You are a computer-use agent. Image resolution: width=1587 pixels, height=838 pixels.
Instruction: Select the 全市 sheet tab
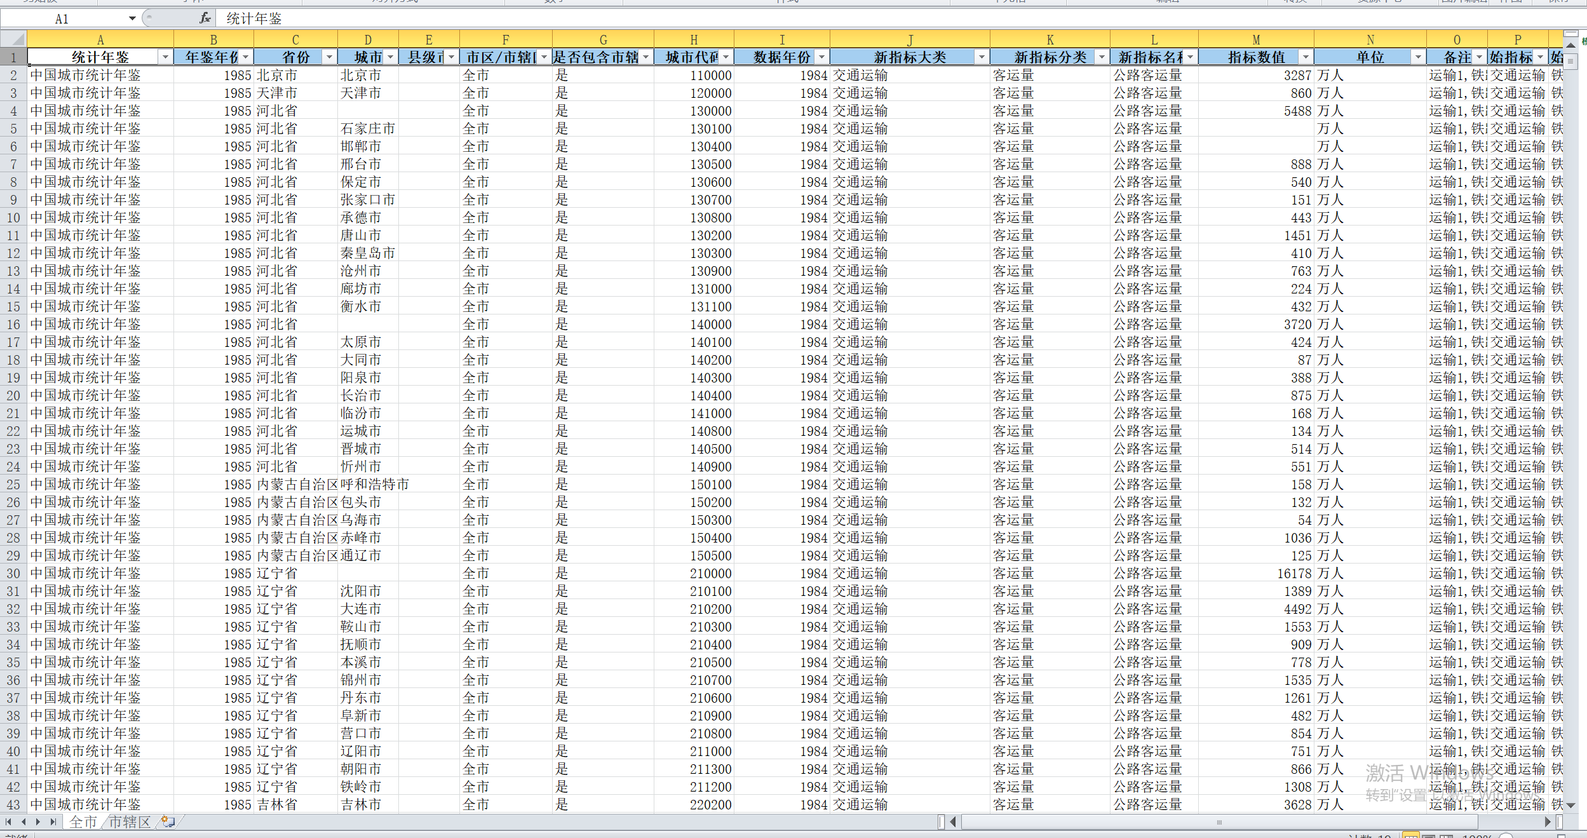pos(83,821)
